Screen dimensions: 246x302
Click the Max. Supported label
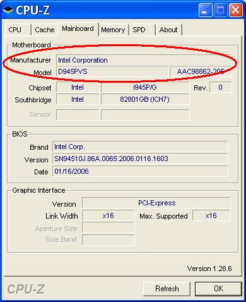click(163, 216)
